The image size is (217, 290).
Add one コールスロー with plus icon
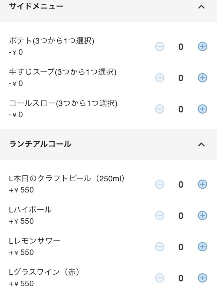click(202, 109)
